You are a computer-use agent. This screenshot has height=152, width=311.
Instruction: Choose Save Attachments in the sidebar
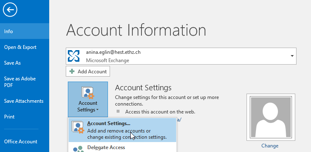pos(24,101)
